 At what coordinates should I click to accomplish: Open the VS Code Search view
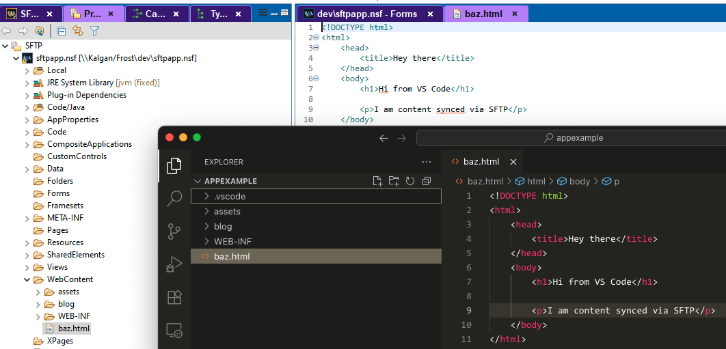click(x=174, y=199)
